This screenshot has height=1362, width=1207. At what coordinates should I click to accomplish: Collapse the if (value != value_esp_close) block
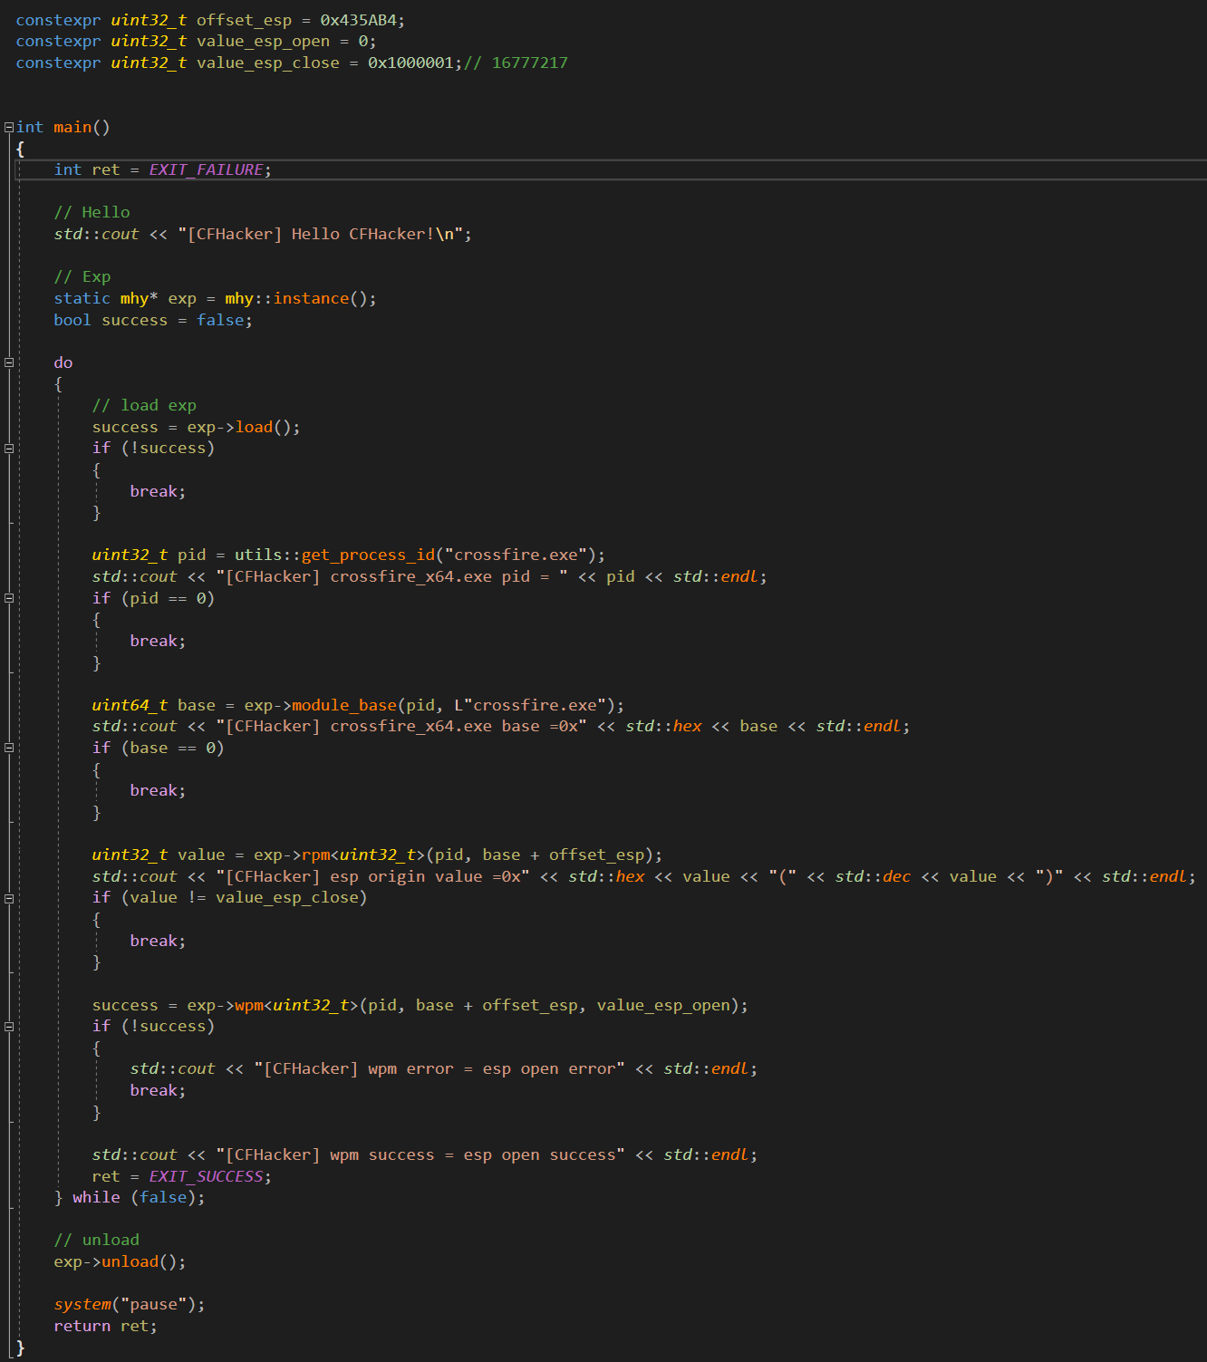click(x=9, y=898)
